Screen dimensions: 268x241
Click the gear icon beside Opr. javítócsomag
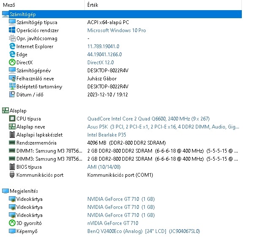(x=12, y=38)
